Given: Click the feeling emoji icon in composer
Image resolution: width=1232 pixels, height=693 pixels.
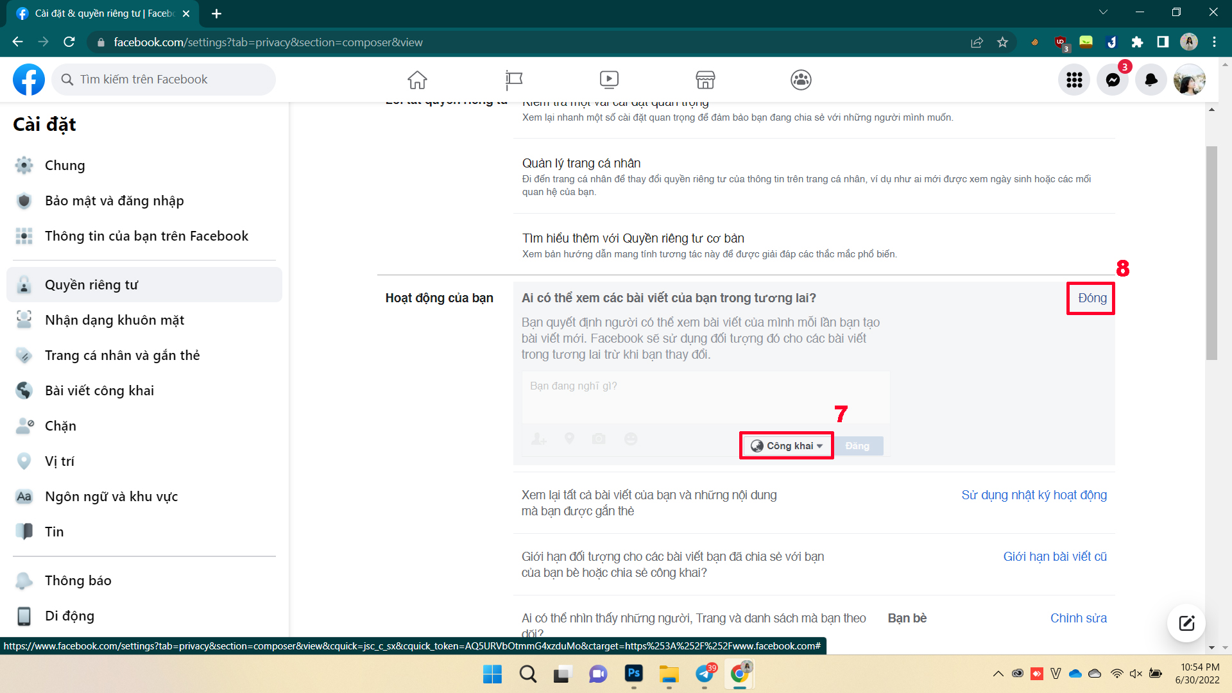Looking at the screenshot, I should (x=631, y=439).
